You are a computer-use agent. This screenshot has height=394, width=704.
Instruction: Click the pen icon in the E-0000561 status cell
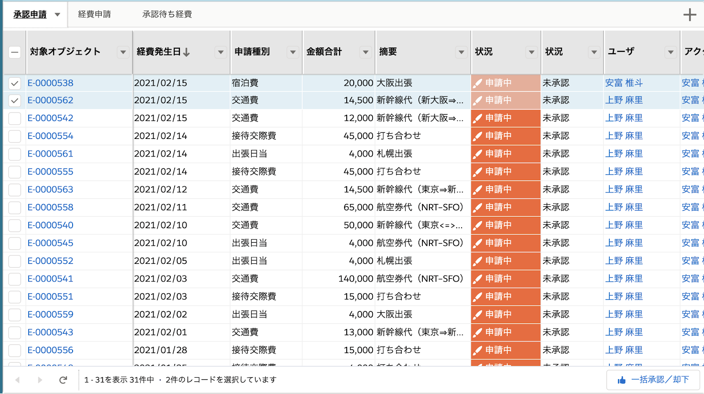(x=477, y=154)
